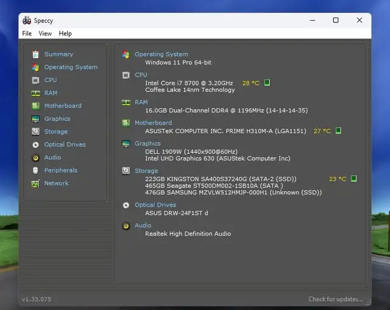Select Network in the sidebar list
Screen dimensions: 390x310
57,183
